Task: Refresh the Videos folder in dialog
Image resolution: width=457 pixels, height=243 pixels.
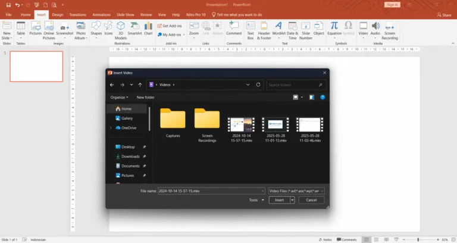Action: (x=258, y=85)
